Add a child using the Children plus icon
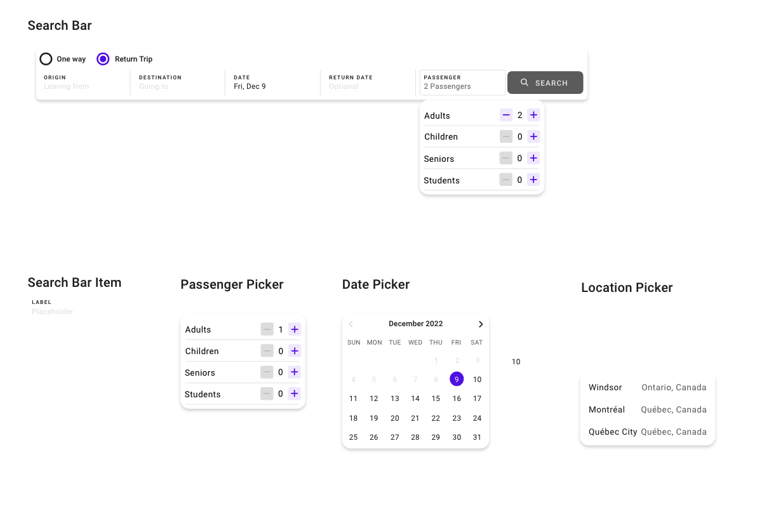This screenshot has width=776, height=528. pyautogui.click(x=533, y=136)
